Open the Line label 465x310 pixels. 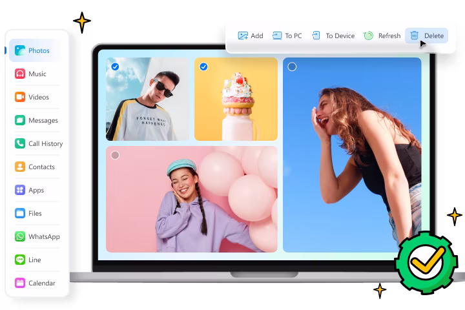(x=35, y=260)
